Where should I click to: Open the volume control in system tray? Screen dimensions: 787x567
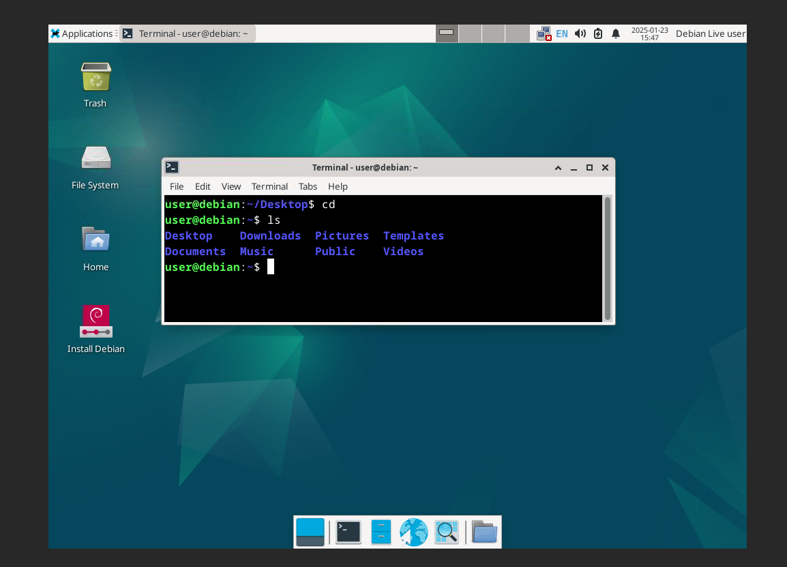pyautogui.click(x=580, y=33)
